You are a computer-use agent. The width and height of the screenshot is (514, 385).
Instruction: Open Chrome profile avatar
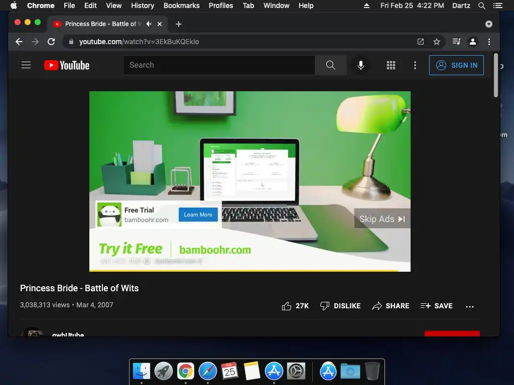[473, 42]
